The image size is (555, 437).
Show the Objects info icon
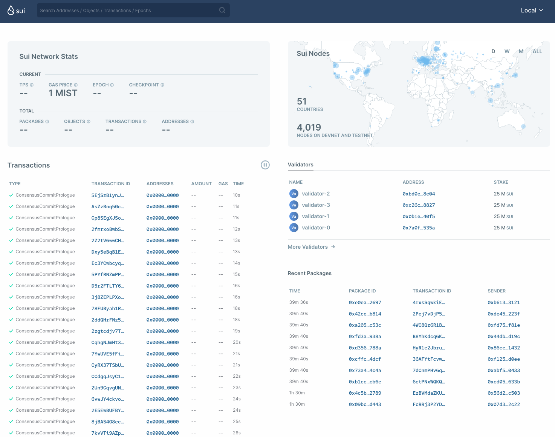tap(89, 122)
